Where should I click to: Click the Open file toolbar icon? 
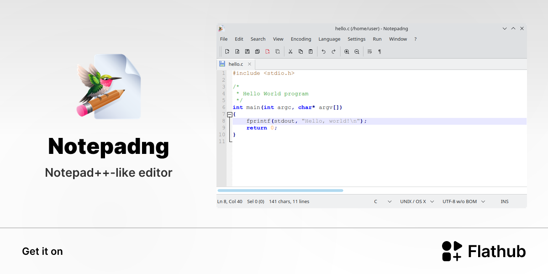coord(237,52)
